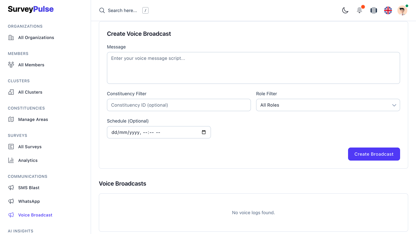
Task: Open user profile avatar
Action: (x=402, y=10)
